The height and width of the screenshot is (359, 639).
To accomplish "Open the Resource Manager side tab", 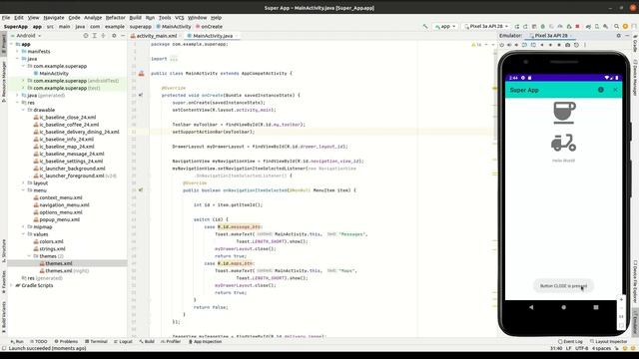I will click(x=4, y=82).
